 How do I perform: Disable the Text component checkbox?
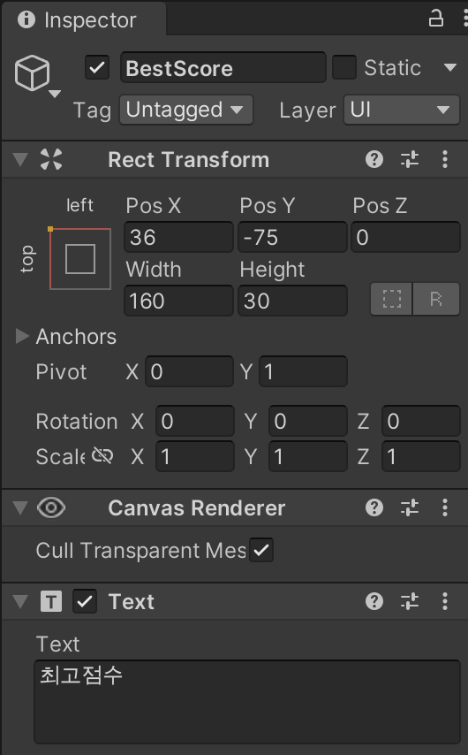pyautogui.click(x=85, y=601)
